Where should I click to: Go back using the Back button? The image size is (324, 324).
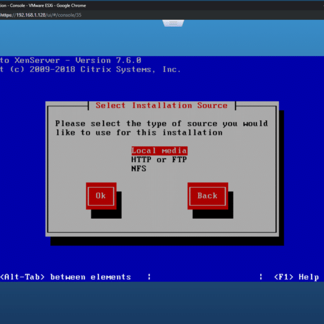(208, 196)
